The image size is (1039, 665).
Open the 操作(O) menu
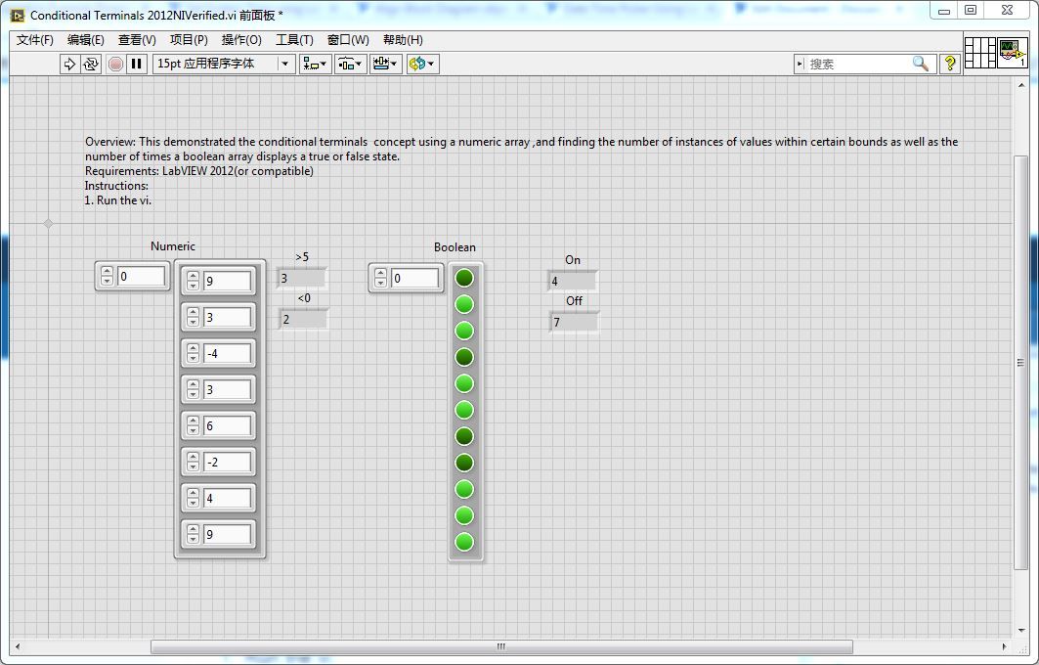pos(241,40)
